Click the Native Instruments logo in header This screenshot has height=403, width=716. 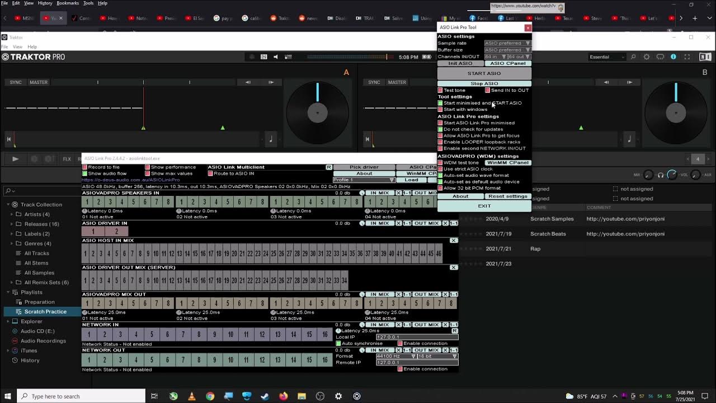point(705,57)
